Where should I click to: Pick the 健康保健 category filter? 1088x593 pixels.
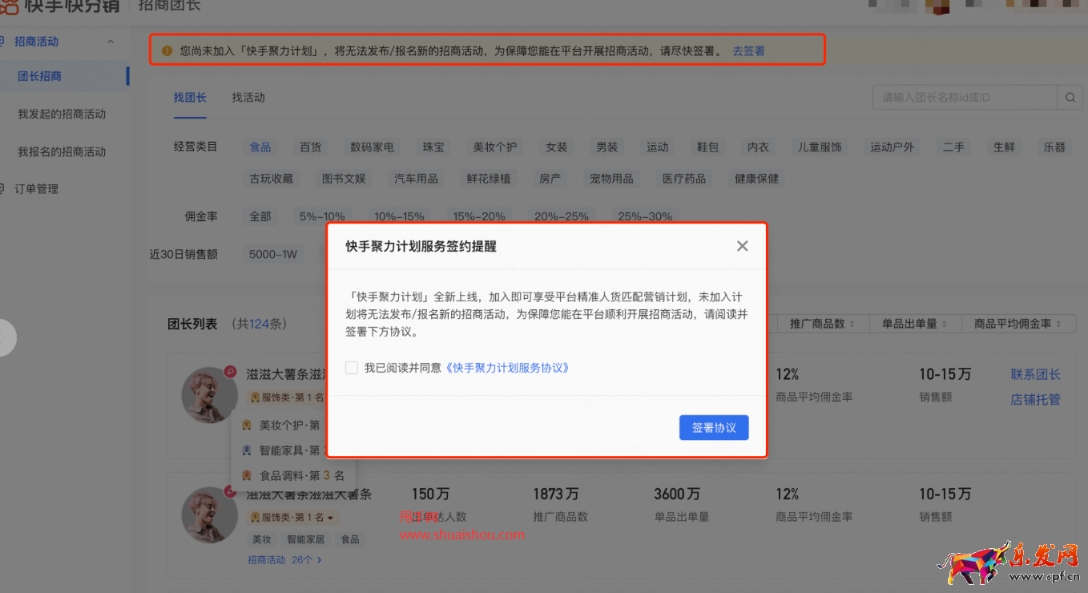click(757, 179)
